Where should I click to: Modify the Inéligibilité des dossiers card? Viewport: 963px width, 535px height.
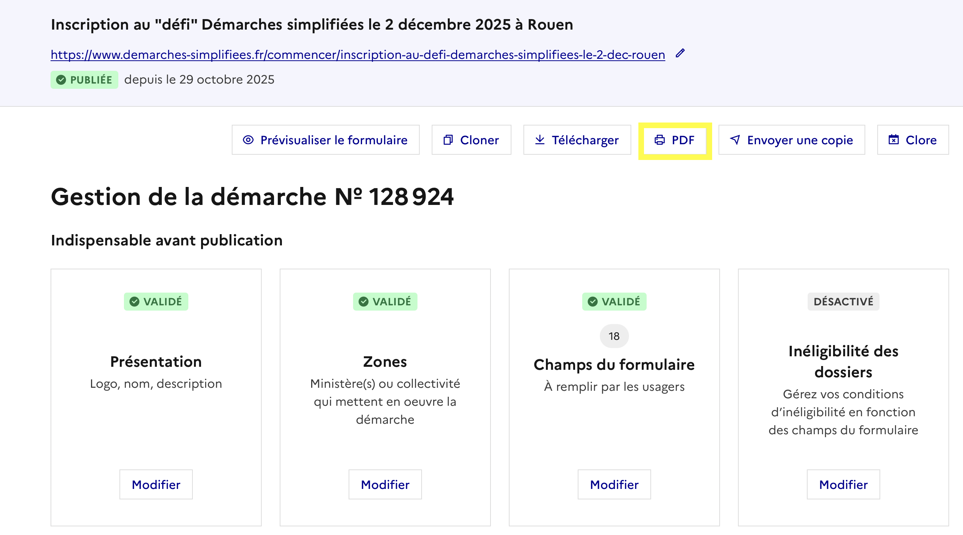point(843,484)
